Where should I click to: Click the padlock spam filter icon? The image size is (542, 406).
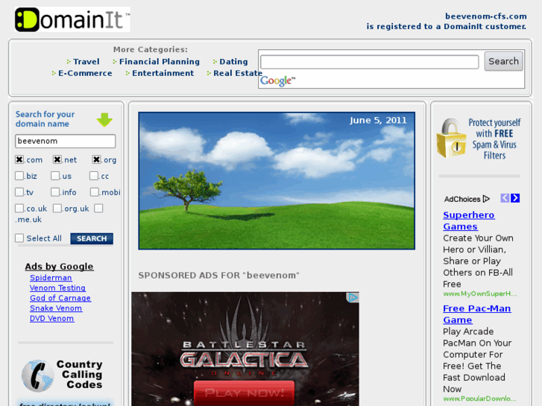coord(452,139)
